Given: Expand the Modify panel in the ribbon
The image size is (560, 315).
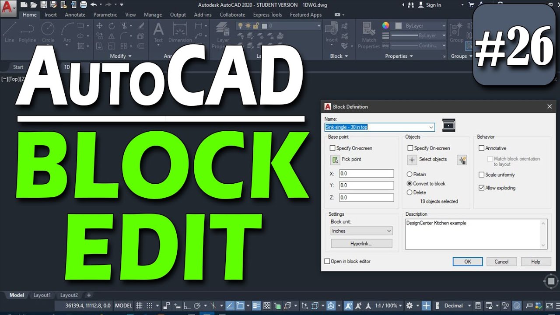Looking at the screenshot, I should tap(121, 56).
